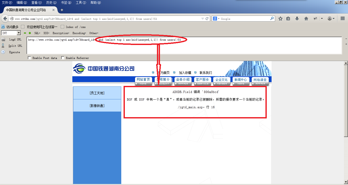Image resolution: width=348 pixels, height=185 pixels.
Task: Click the 中国铁通湖南分公司 logo
Action: [x=104, y=68]
